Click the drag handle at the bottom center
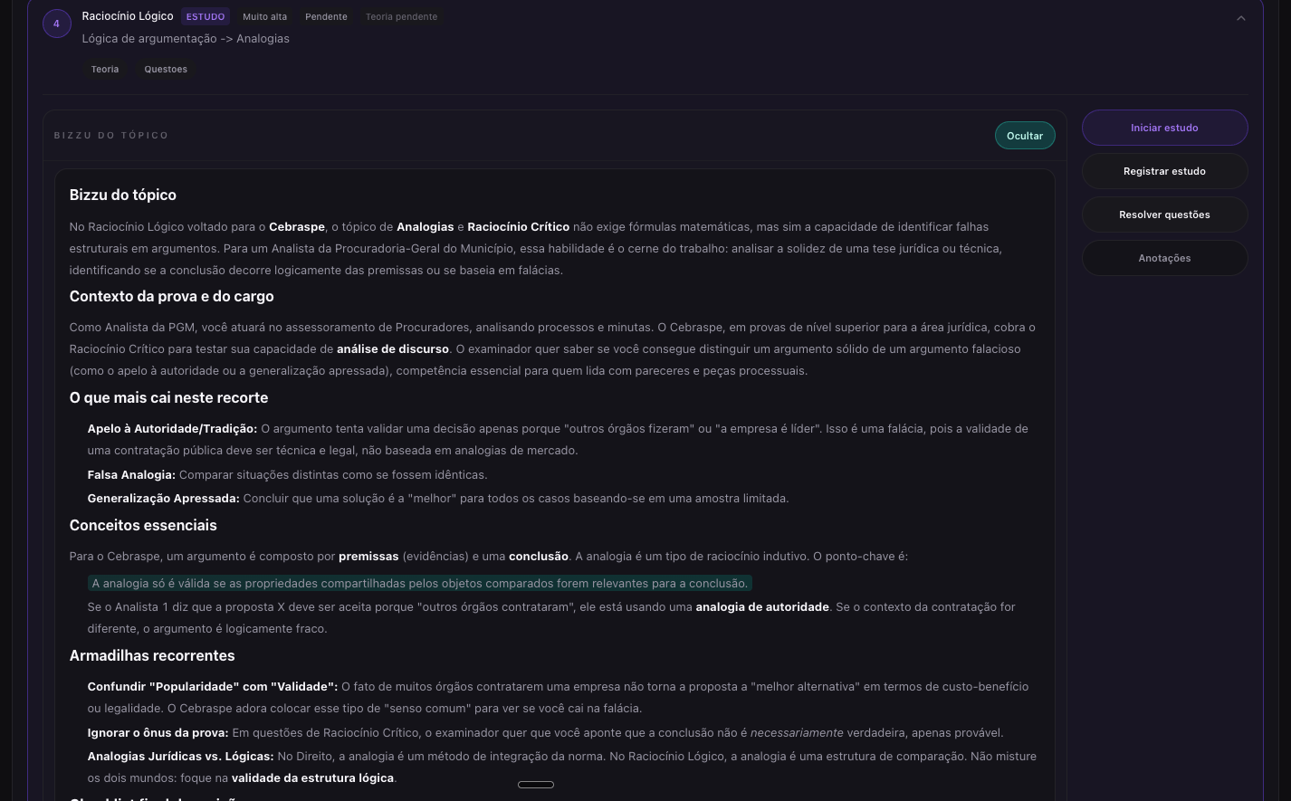This screenshot has width=1291, height=801. (x=536, y=785)
